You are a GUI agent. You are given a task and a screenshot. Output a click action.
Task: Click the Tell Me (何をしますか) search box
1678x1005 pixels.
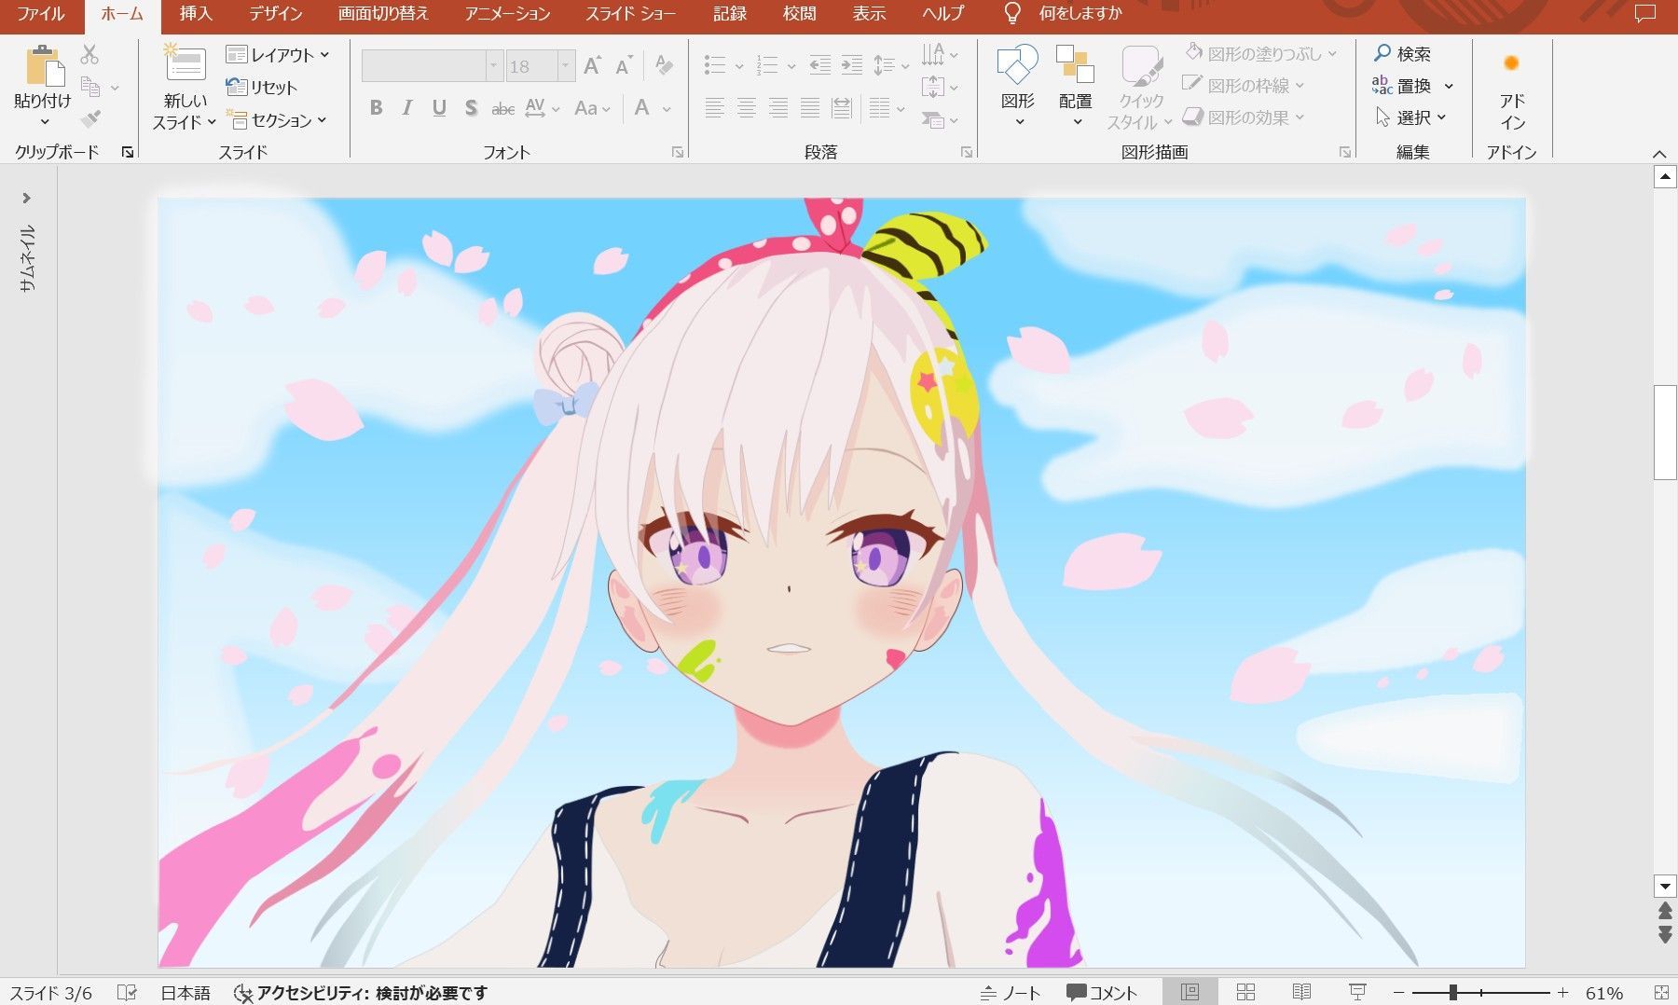(x=1080, y=14)
